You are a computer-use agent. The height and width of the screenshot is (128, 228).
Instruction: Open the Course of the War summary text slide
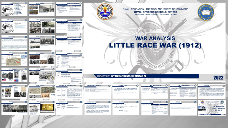pyautogui.click(x=97, y=108)
